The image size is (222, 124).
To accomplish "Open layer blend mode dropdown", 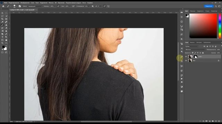I will (195, 50).
